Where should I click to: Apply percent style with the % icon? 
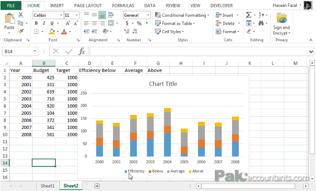tap(139, 23)
